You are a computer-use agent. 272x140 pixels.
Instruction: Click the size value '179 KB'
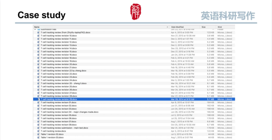click(x=210, y=128)
